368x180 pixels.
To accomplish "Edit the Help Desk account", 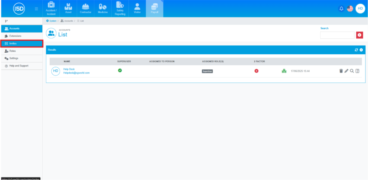I will point(346,71).
